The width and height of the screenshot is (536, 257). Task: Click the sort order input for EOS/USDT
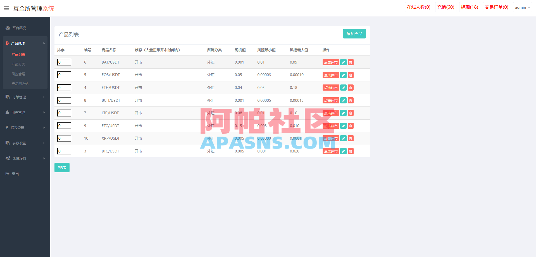(x=64, y=75)
